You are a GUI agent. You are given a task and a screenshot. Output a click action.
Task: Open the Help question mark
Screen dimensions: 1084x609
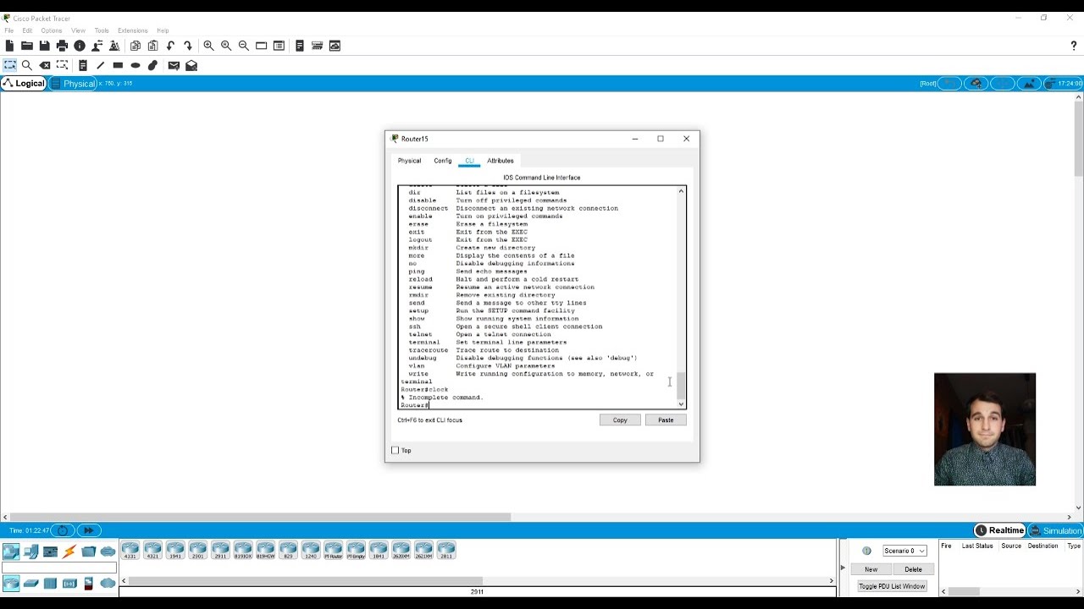pyautogui.click(x=1074, y=46)
